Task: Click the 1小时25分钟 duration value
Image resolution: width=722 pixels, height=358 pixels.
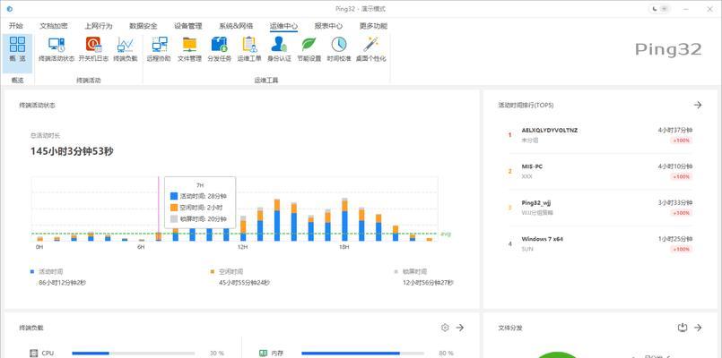Action: click(675, 239)
